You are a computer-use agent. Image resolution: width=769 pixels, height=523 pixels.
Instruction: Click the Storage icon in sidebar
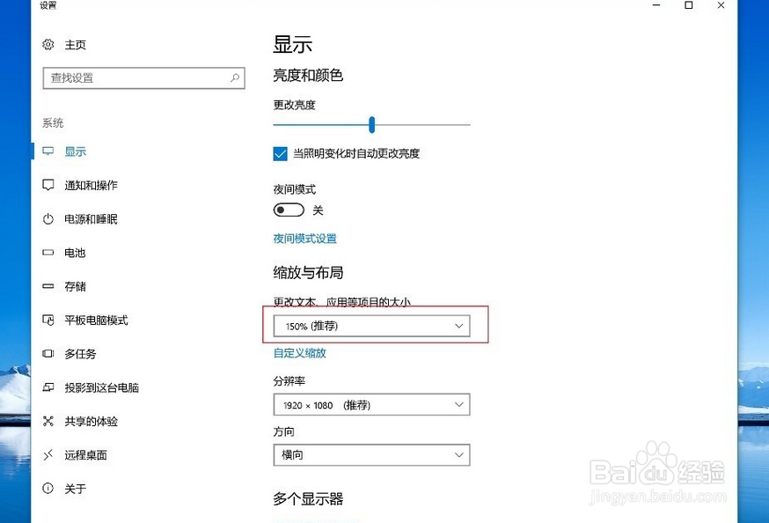coord(48,286)
